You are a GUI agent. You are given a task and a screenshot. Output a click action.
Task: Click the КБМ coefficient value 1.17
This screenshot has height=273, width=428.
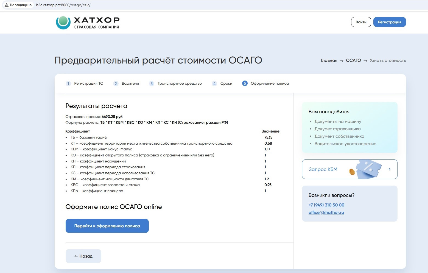(267, 149)
